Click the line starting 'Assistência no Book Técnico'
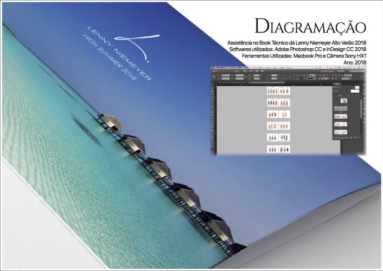This screenshot has height=271, width=383. tap(297, 43)
